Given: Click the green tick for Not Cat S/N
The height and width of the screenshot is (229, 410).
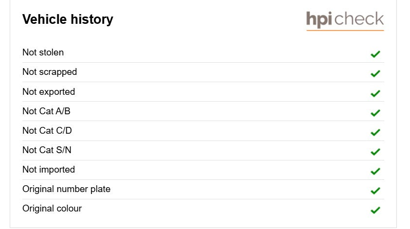Looking at the screenshot, I should tap(375, 152).
